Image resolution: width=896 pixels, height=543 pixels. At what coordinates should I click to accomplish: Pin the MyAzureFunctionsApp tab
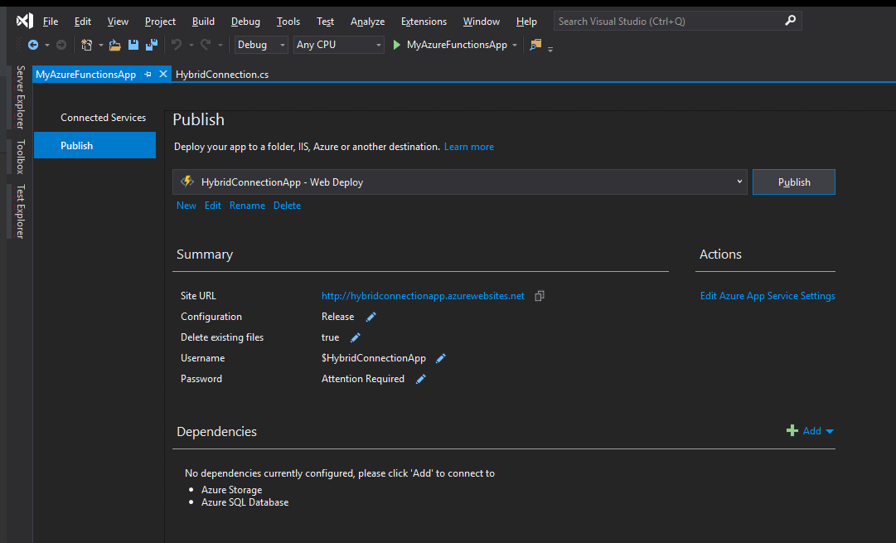[148, 75]
